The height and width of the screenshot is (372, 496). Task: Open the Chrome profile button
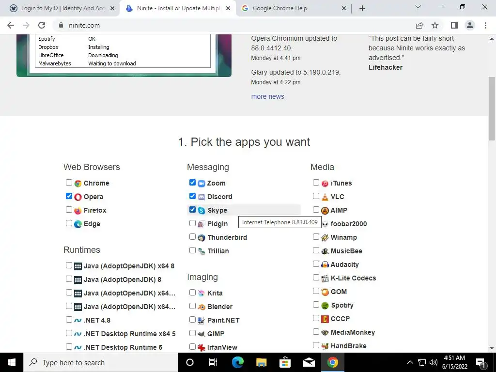[470, 25]
